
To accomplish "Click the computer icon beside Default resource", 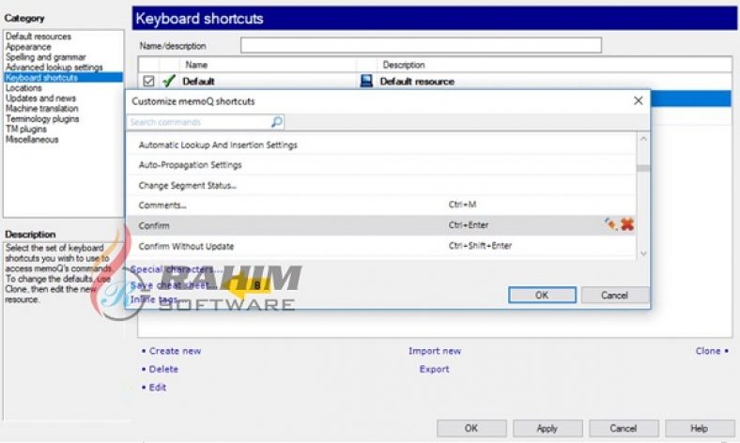I will [x=366, y=81].
